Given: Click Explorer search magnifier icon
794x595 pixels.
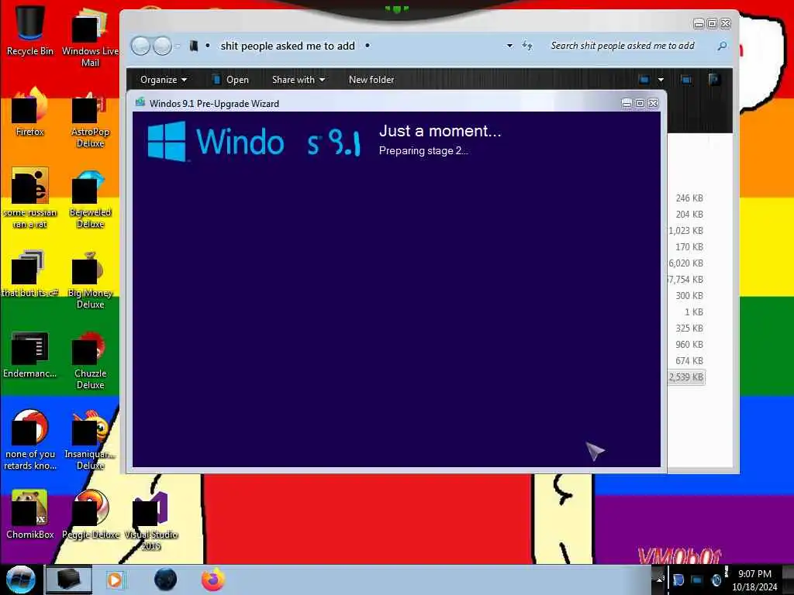Looking at the screenshot, I should pos(722,46).
